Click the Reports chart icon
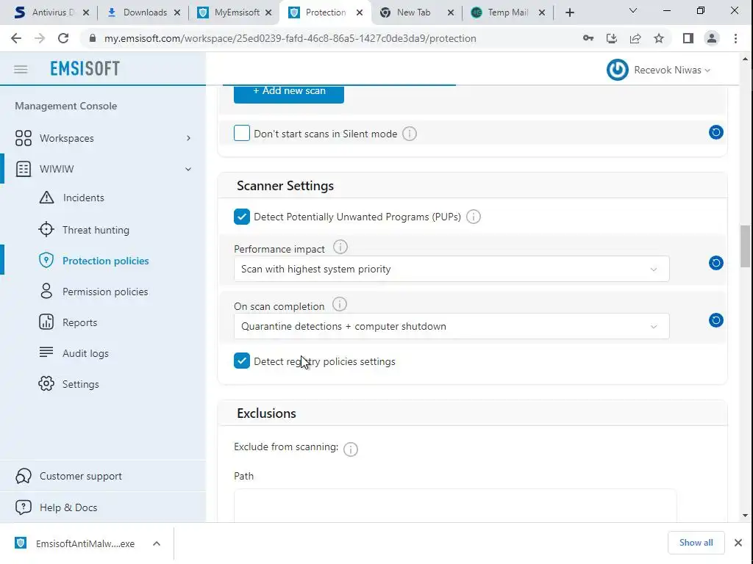This screenshot has width=753, height=564. coord(46,322)
